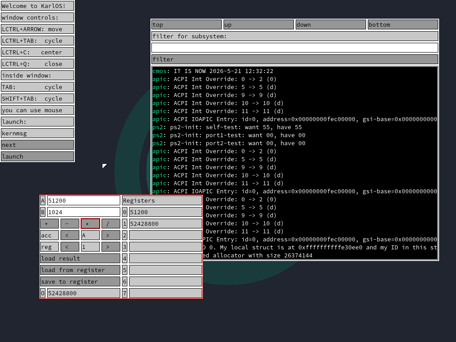Decrease reg index with left arrow
Image resolution: width=456 pixels, height=342 pixels.
coord(70,247)
